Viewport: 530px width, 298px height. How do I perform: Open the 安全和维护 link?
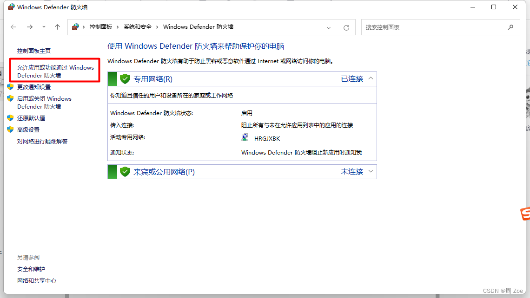(30, 269)
